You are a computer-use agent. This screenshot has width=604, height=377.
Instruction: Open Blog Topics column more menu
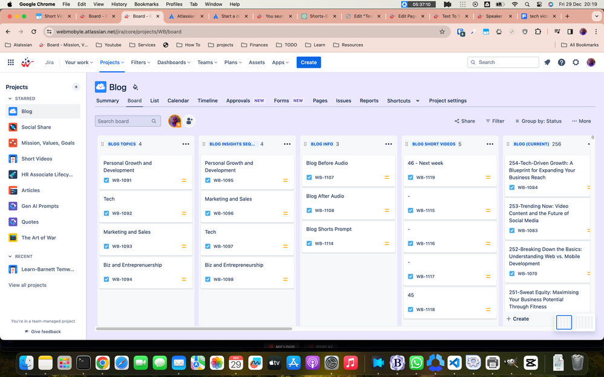click(x=186, y=144)
